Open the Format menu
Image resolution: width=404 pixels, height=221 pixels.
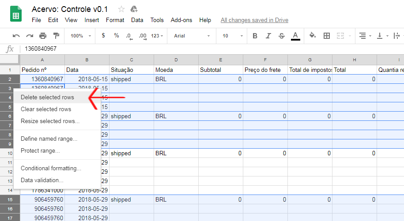click(x=115, y=20)
